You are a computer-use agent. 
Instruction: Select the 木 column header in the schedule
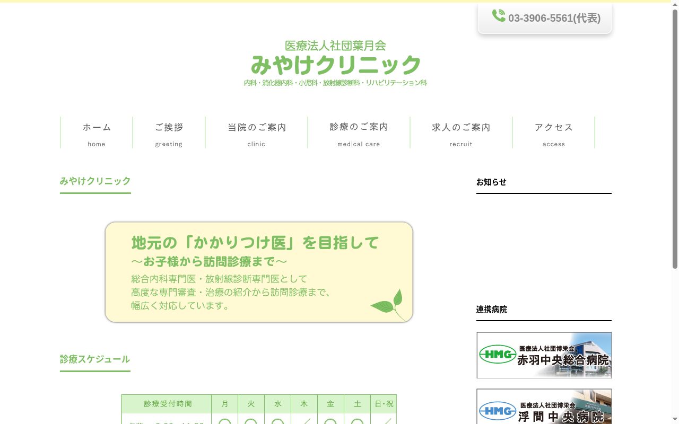point(304,404)
